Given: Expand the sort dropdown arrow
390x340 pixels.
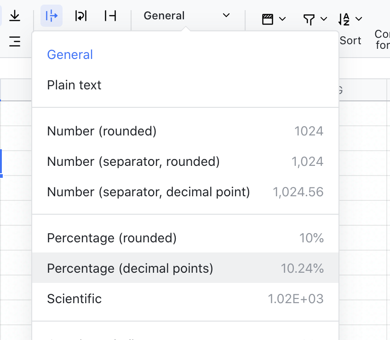Looking at the screenshot, I should point(359,19).
